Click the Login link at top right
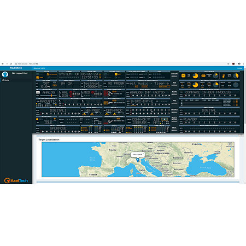 pyautogui.click(x=239, y=68)
